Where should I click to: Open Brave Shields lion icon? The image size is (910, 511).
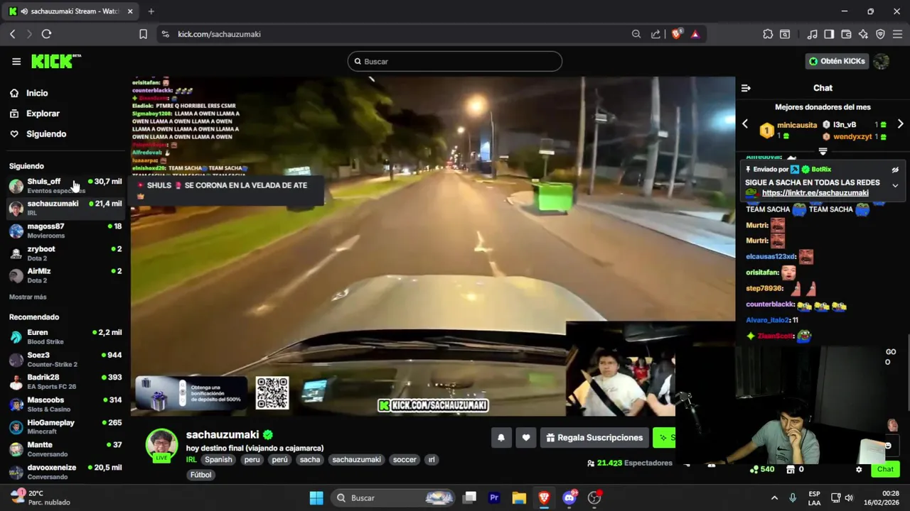676,34
